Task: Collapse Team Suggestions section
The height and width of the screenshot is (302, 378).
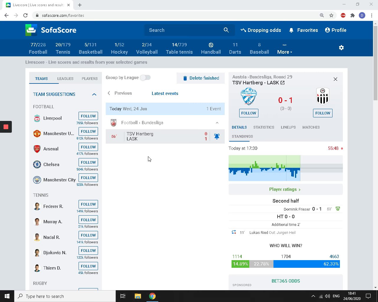Action: 94,94
